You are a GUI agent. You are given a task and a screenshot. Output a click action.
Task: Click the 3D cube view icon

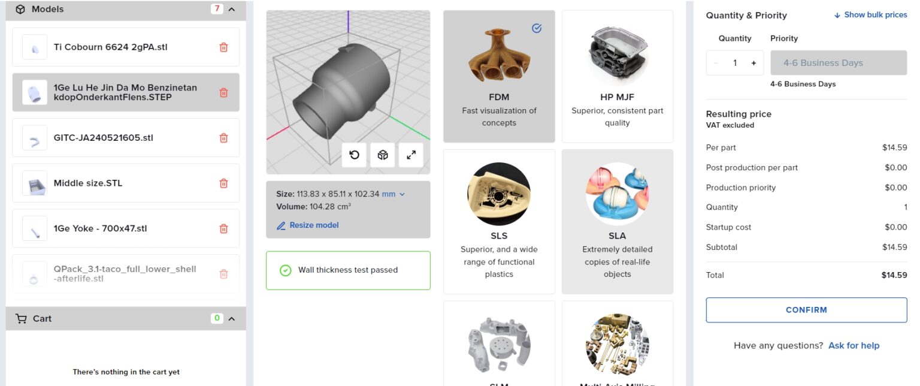tap(383, 155)
